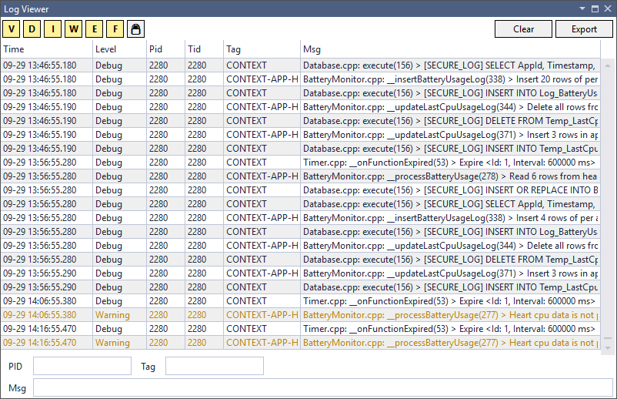Export the log entries

(x=584, y=29)
